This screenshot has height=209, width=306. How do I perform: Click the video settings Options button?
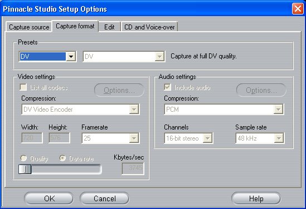[x=119, y=90]
